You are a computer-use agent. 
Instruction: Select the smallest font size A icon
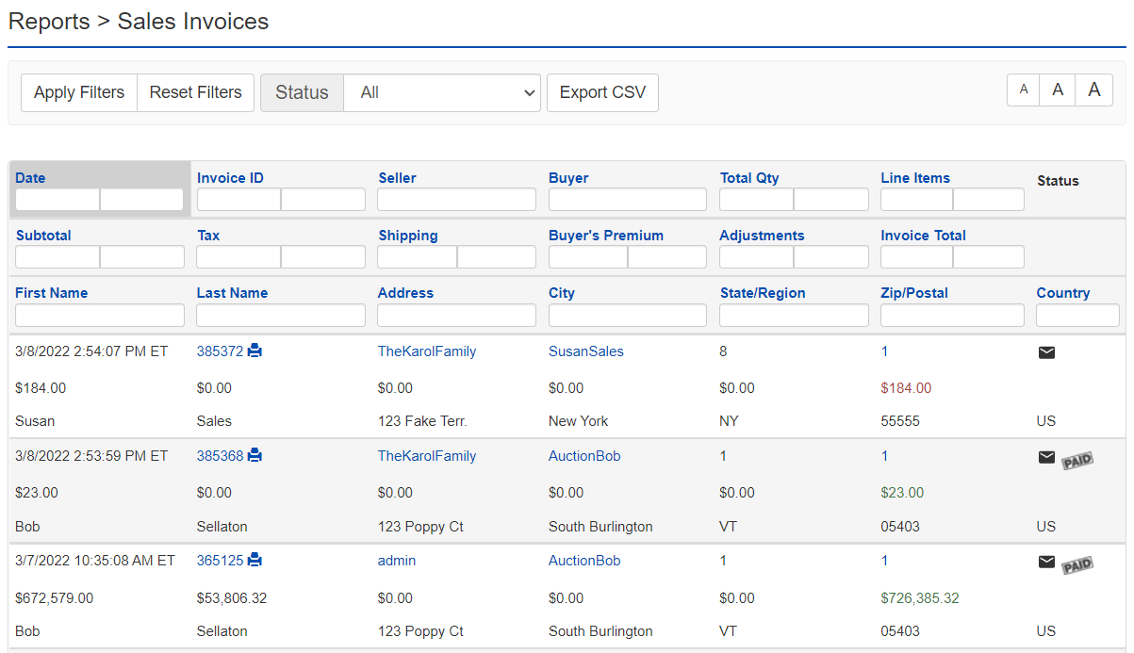coord(1024,90)
